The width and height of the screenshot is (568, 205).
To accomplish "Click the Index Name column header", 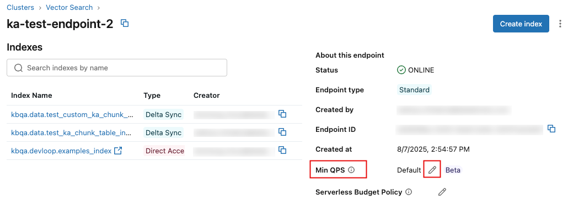I will [x=31, y=95].
